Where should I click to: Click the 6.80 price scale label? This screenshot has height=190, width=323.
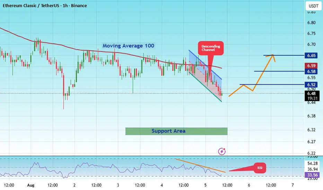coord(312,22)
